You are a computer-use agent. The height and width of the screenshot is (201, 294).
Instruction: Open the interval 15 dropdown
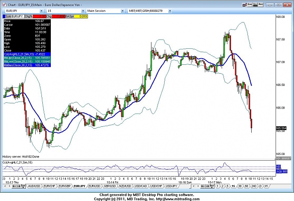[83, 11]
